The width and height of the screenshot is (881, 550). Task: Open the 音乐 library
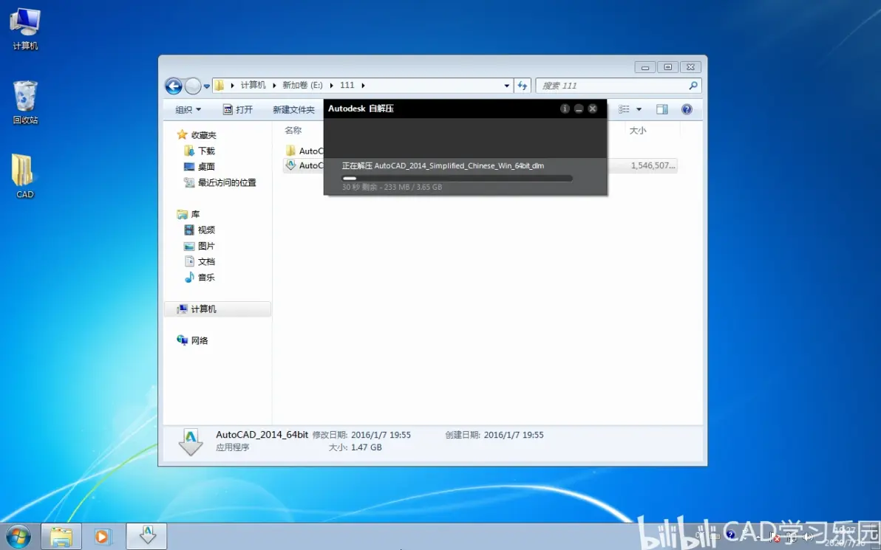click(x=200, y=278)
